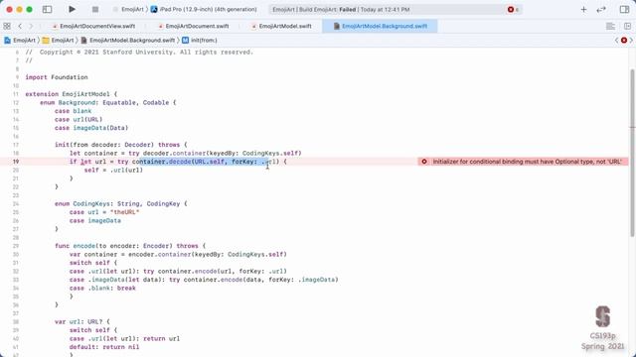636x357 pixels.
Task: Click line number 19 in gutter
Action: [x=16, y=162]
